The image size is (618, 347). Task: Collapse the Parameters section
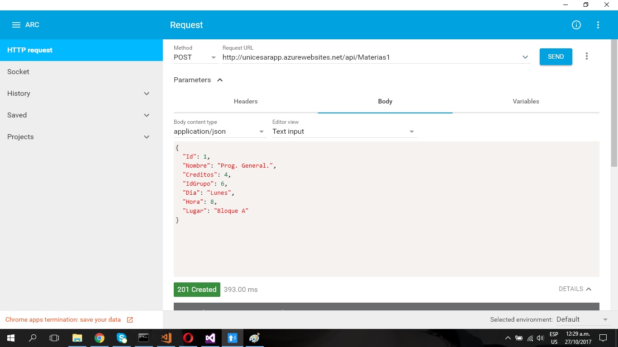tap(220, 80)
